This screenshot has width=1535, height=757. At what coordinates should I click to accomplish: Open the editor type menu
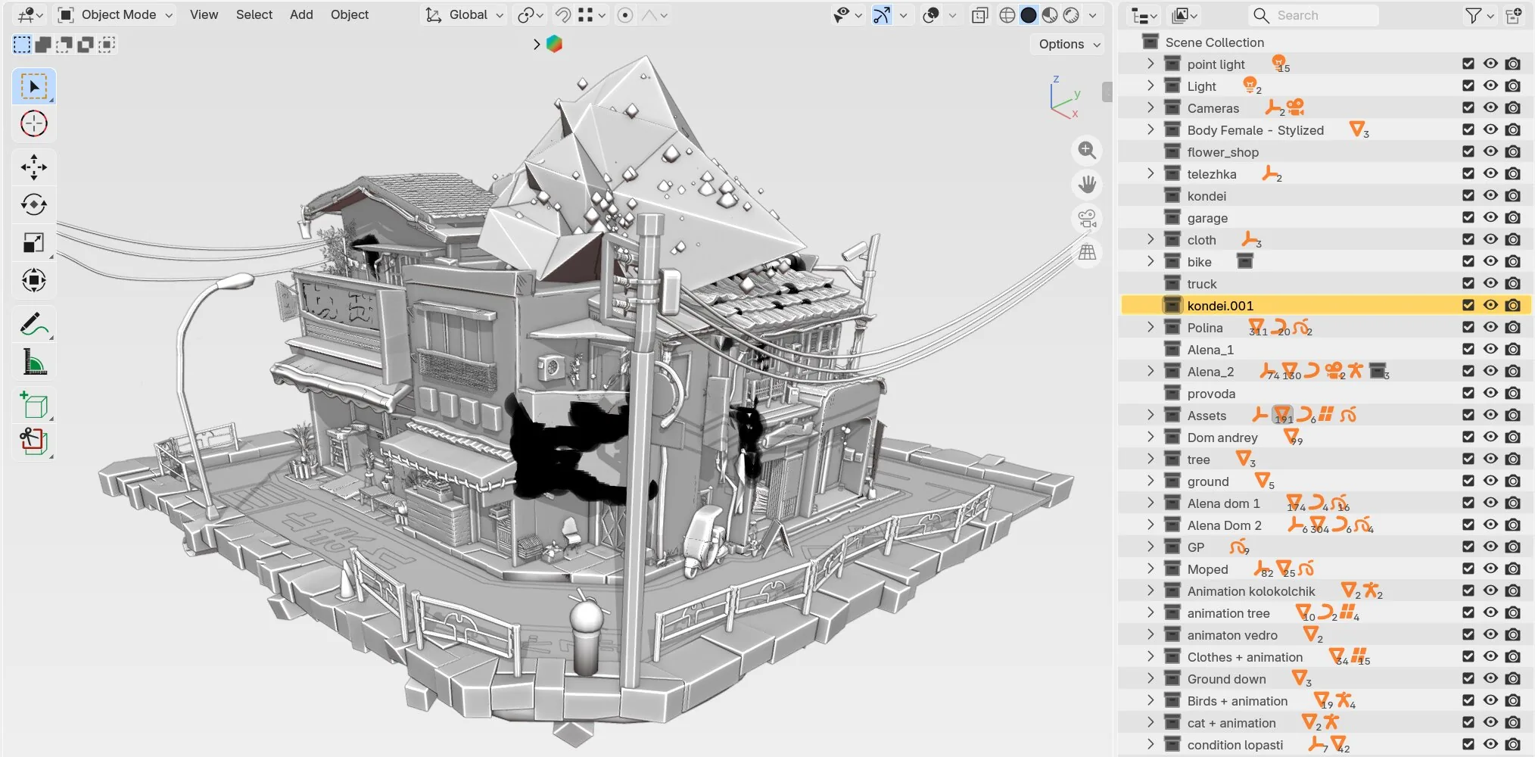click(31, 15)
